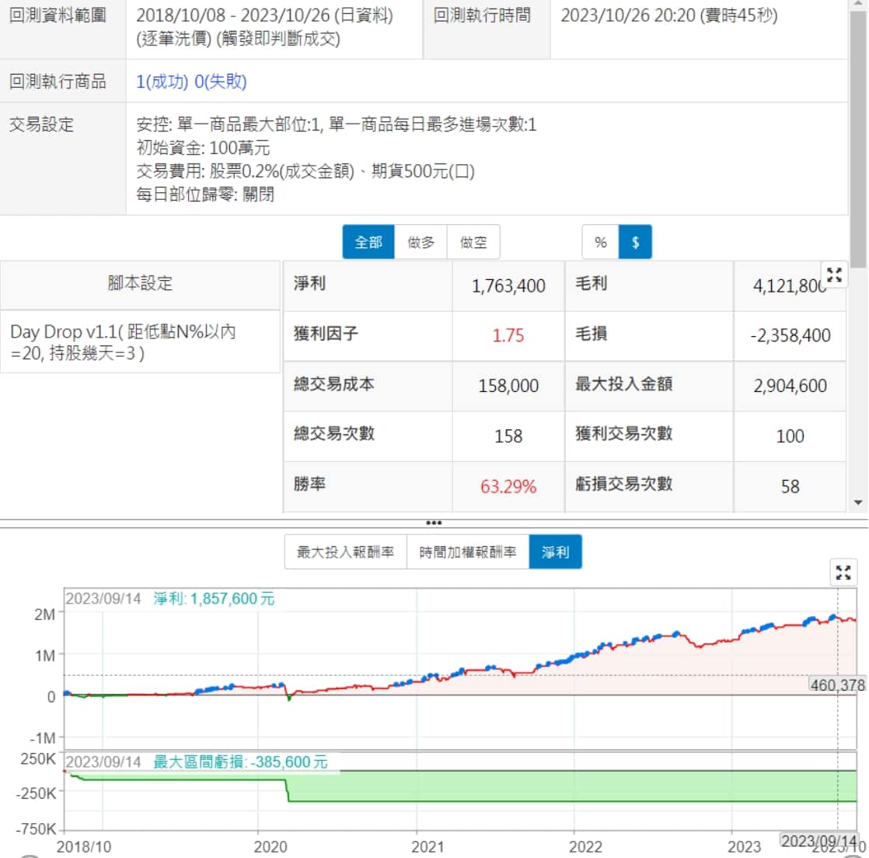
Task: Select the 全部 trade filter
Action: click(x=368, y=242)
